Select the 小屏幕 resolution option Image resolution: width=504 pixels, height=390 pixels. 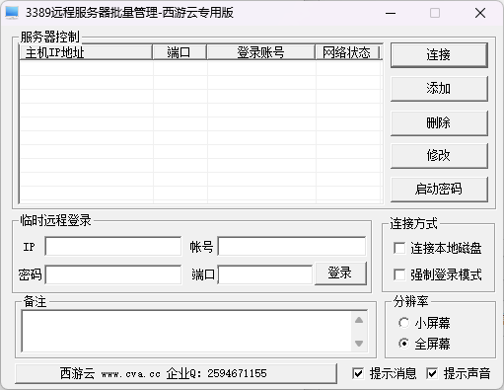pos(403,323)
